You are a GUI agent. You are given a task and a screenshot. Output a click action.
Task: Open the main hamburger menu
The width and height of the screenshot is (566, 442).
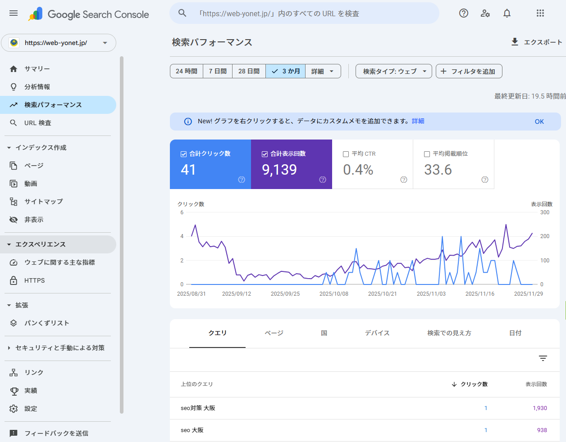click(x=14, y=14)
